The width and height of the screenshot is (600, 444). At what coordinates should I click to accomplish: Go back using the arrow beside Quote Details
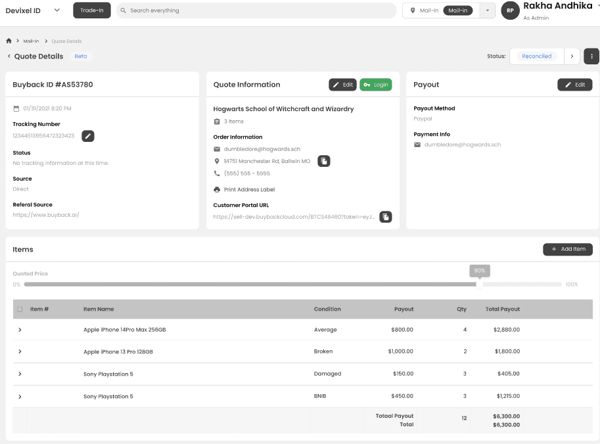pos(9,56)
